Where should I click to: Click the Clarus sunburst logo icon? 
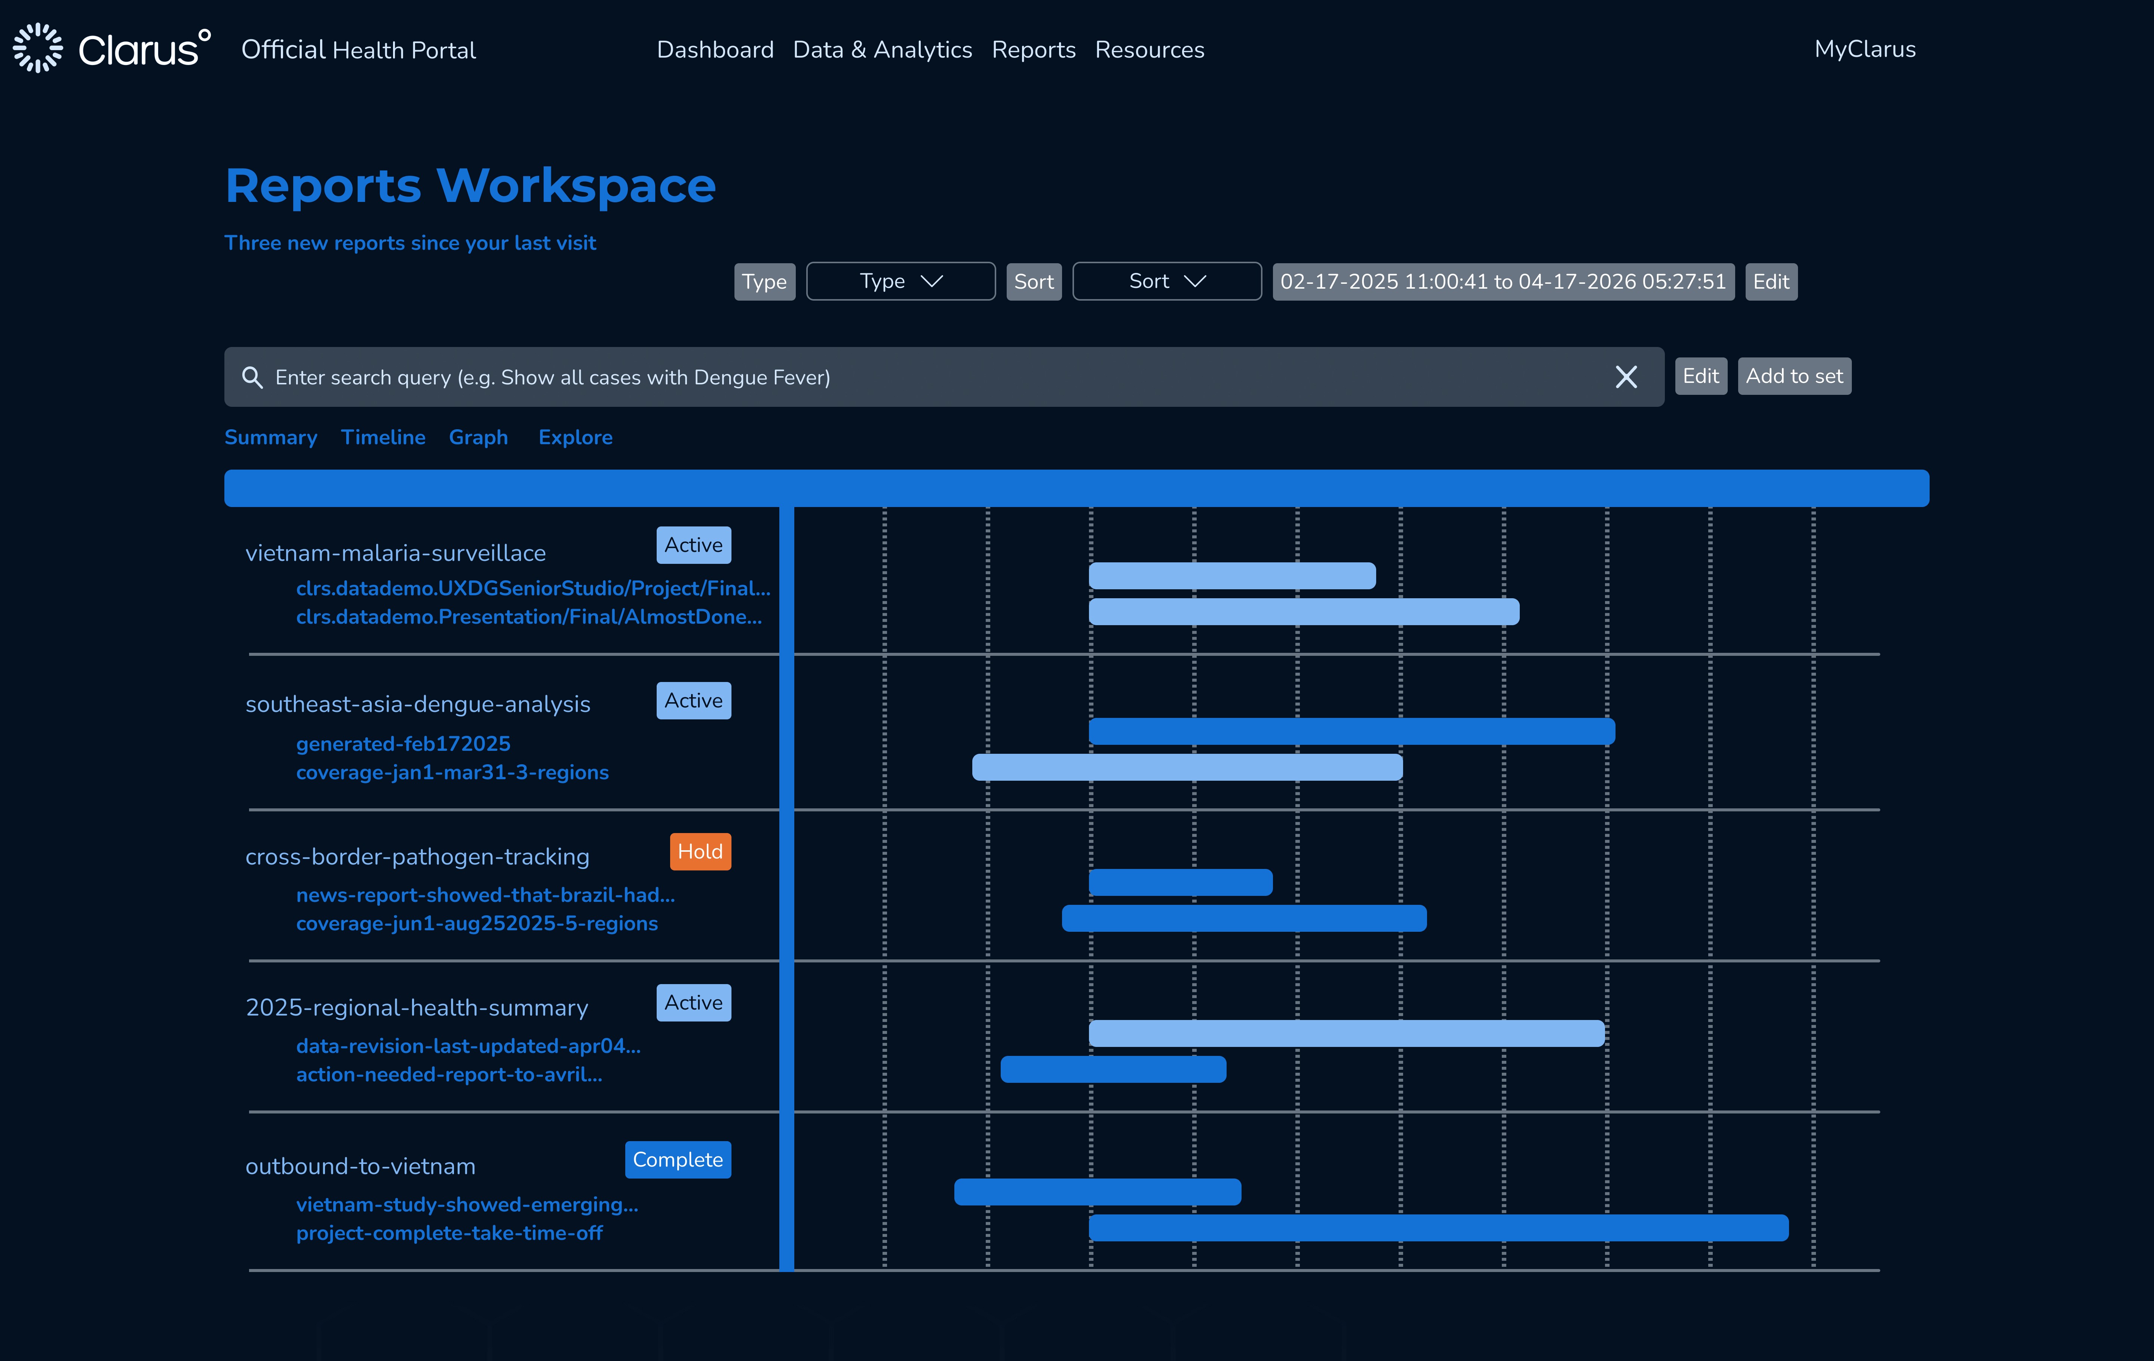37,48
